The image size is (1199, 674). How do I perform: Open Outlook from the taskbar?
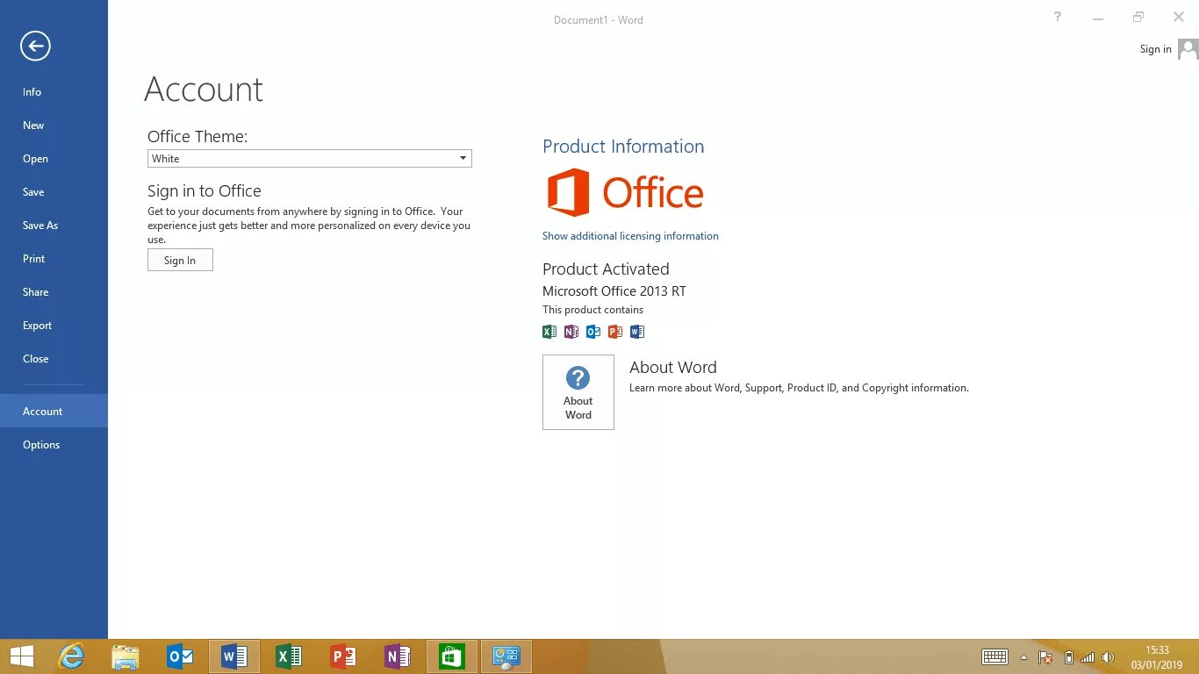pos(180,656)
